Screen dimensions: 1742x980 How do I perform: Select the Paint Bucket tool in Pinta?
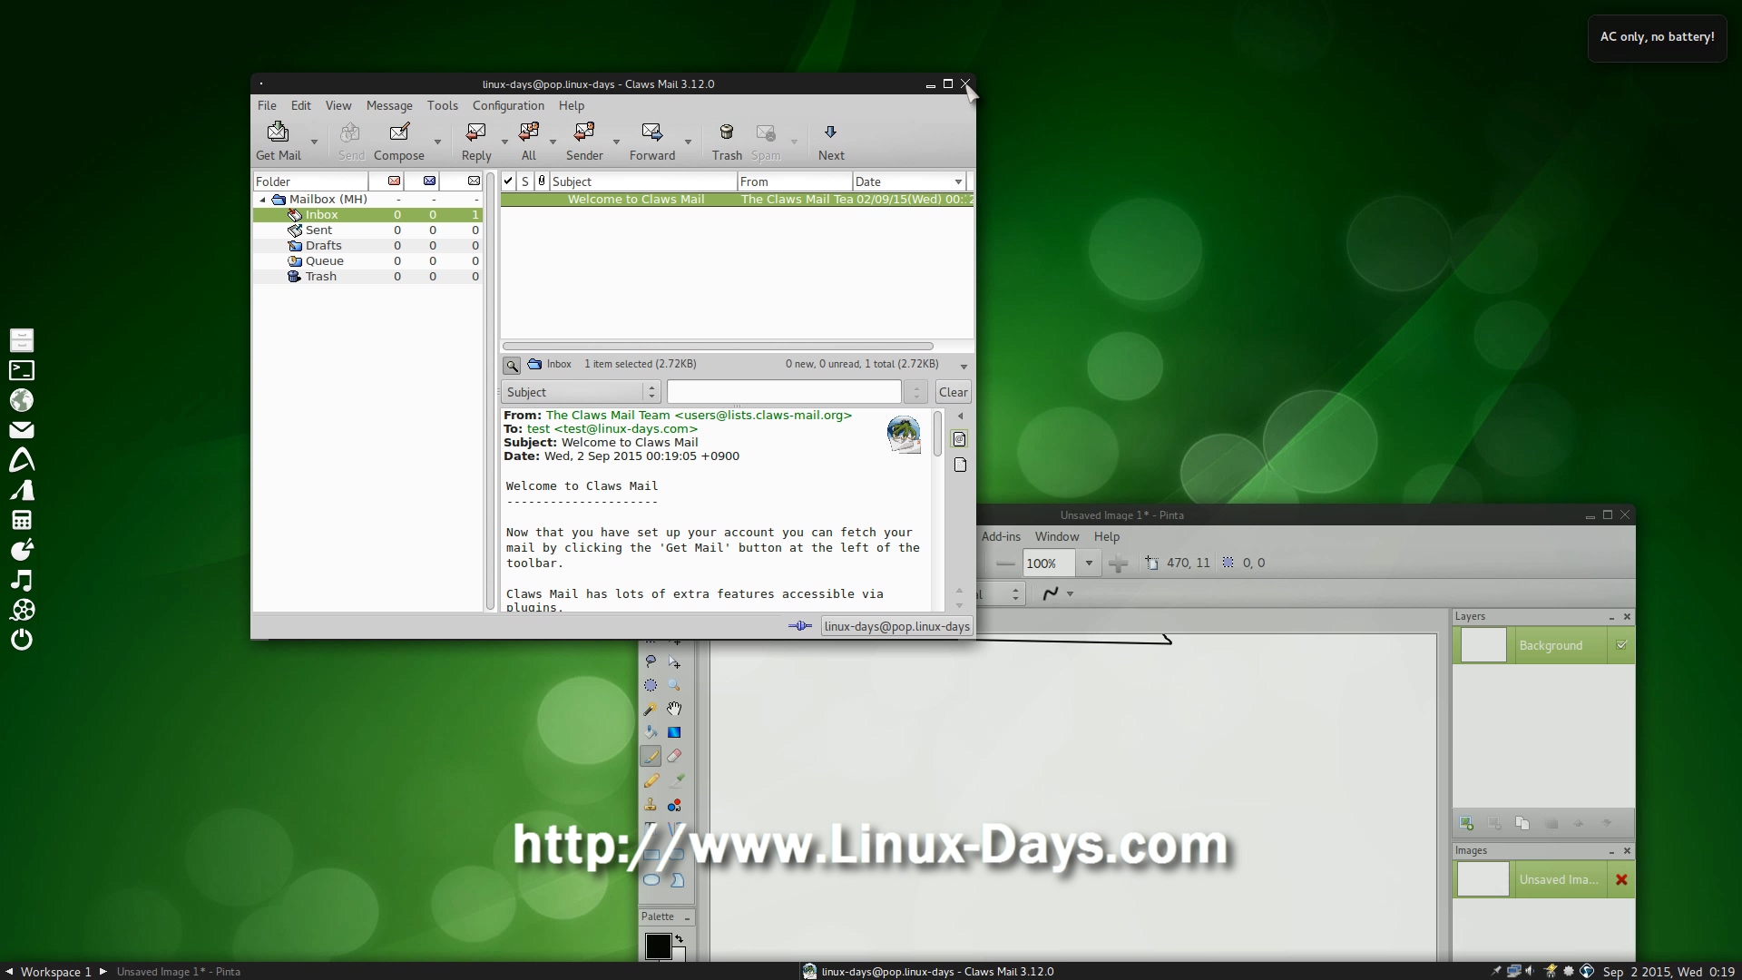tap(651, 732)
